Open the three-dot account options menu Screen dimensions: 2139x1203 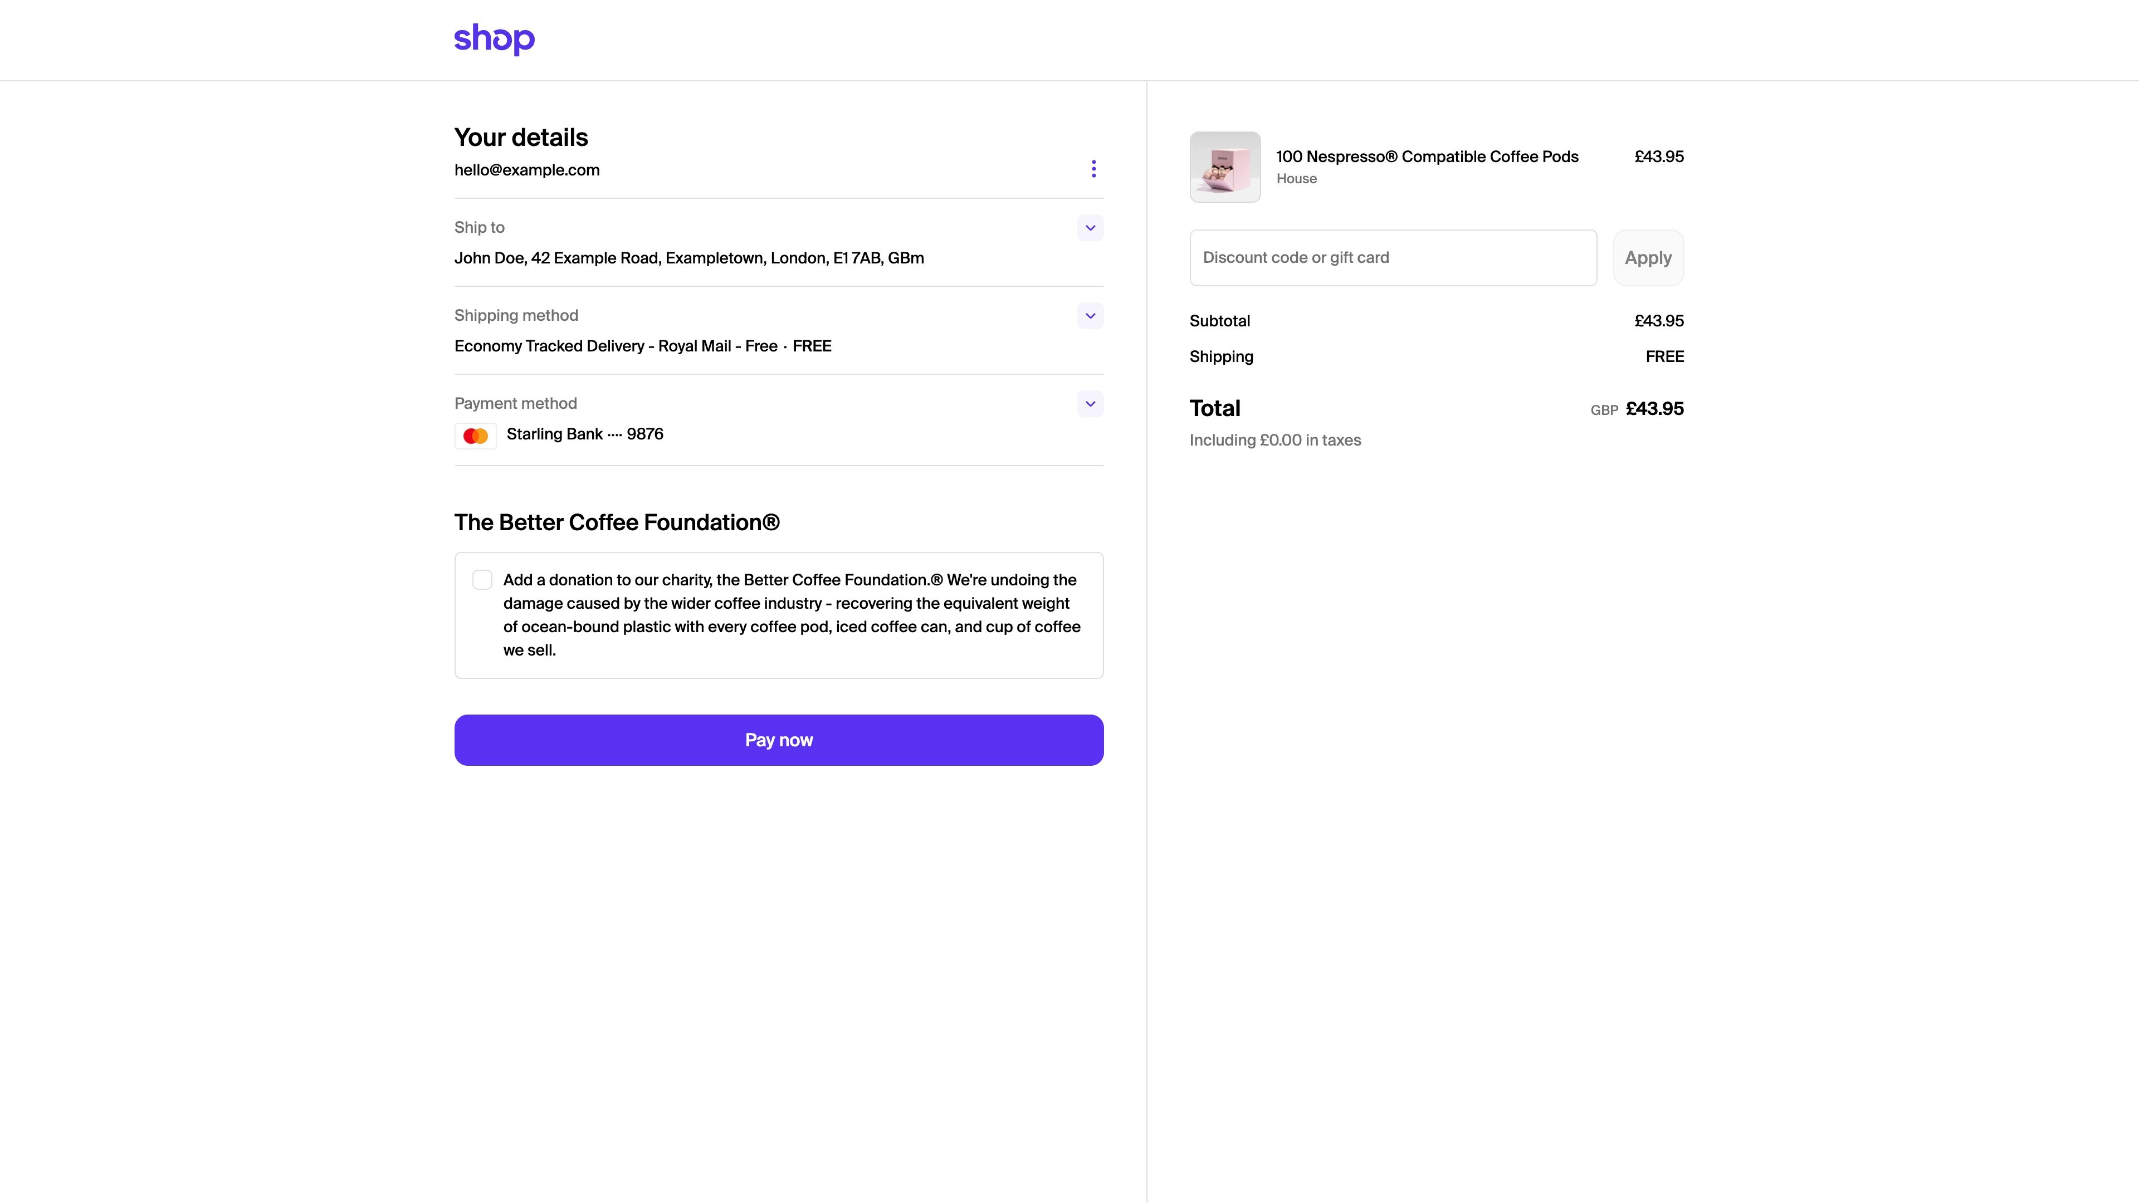pyautogui.click(x=1093, y=169)
